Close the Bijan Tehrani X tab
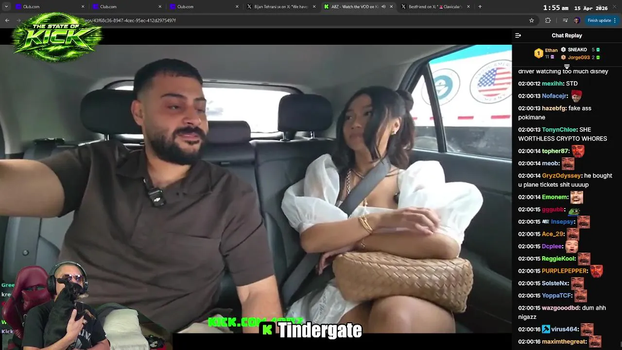This screenshot has height=350, width=622. (x=314, y=7)
